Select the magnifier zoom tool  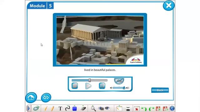[93, 109]
